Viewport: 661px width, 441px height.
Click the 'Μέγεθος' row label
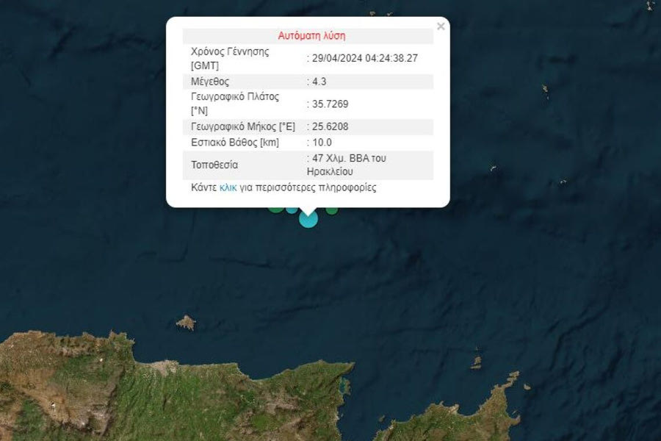pyautogui.click(x=210, y=81)
